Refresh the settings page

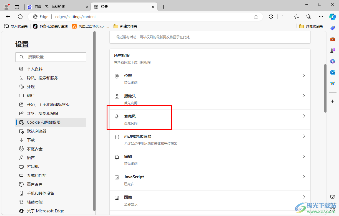point(20,17)
